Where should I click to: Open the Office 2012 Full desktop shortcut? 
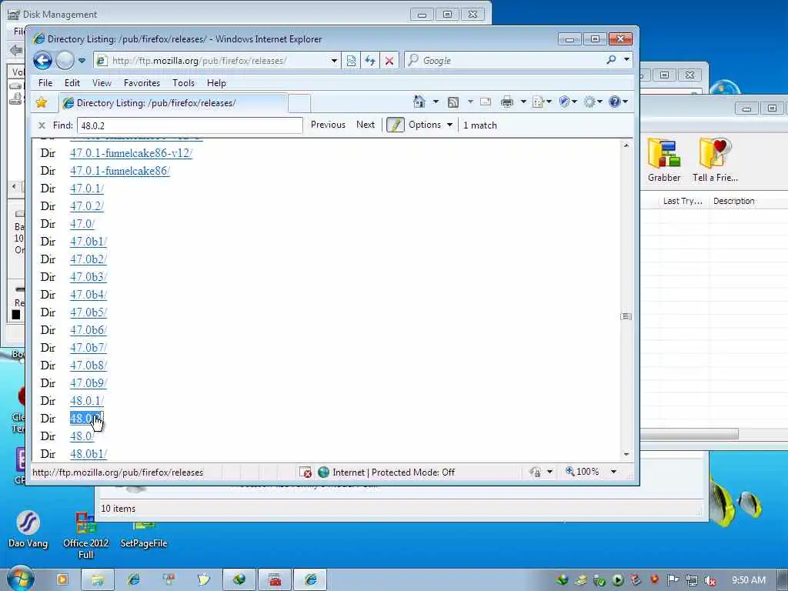click(86, 536)
